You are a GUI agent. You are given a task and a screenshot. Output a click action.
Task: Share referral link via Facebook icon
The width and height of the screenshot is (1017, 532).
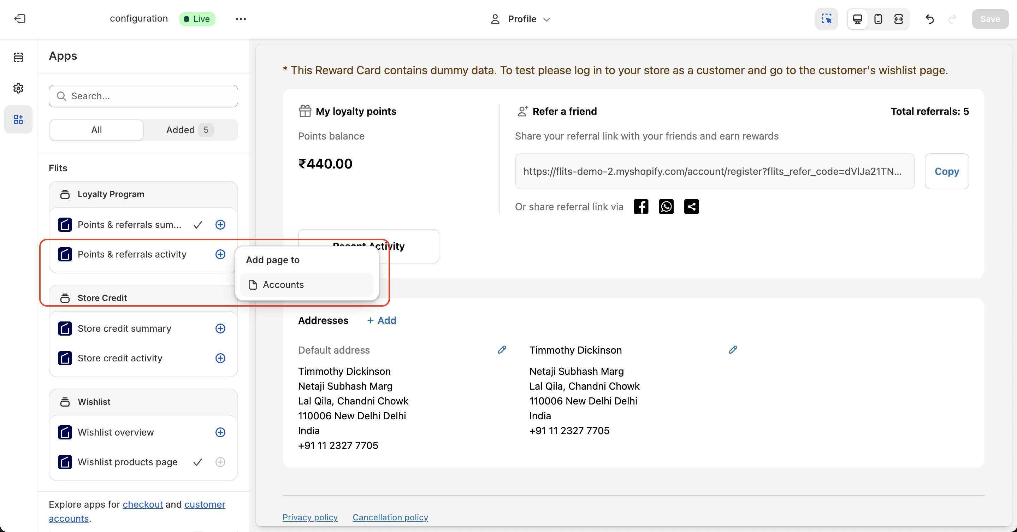(x=641, y=206)
